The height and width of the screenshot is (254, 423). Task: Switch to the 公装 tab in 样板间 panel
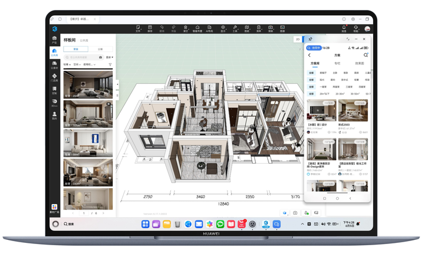(100, 49)
